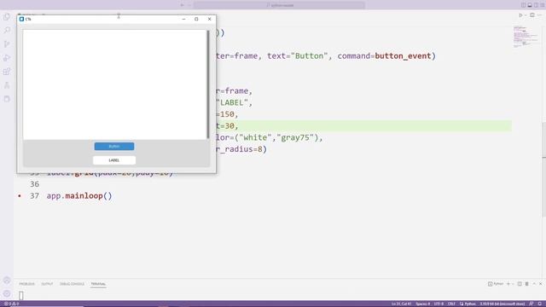This screenshot has height=307, width=546.
Task: Toggle the bottom panel layout icon
Action: click(530, 5)
